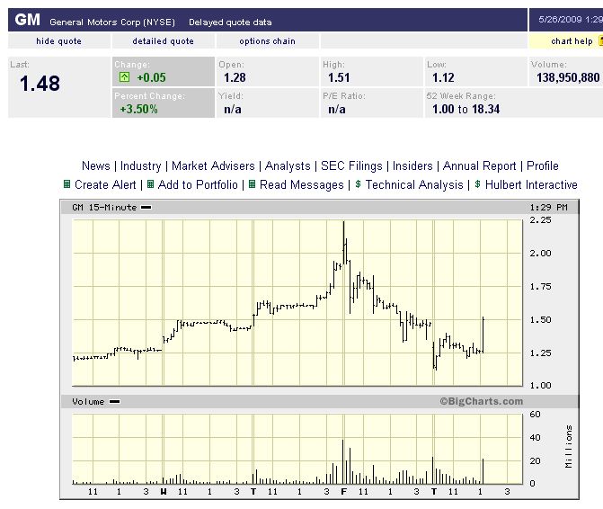Open the options chain tab

click(267, 41)
